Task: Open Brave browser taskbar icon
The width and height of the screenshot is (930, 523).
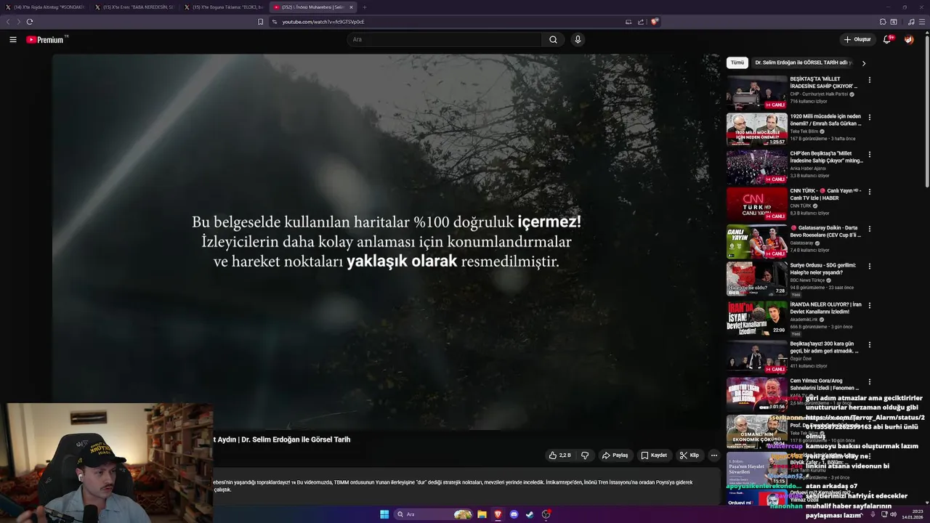Action: [x=498, y=514]
